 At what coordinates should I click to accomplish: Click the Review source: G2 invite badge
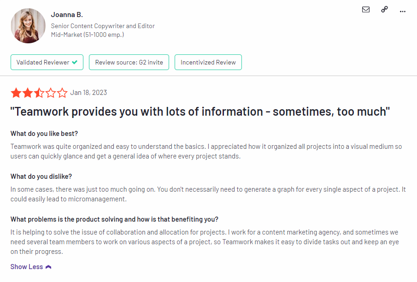click(x=129, y=62)
